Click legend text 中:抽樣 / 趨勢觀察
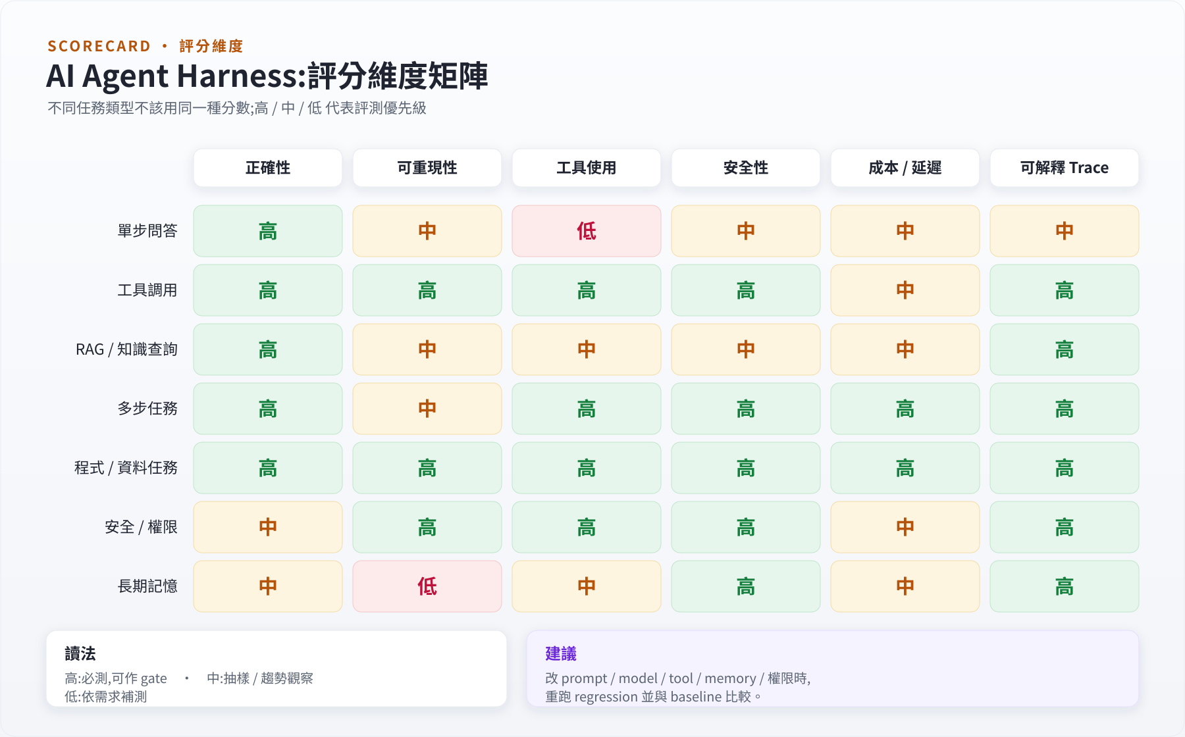The width and height of the screenshot is (1185, 737). pyautogui.click(x=260, y=678)
